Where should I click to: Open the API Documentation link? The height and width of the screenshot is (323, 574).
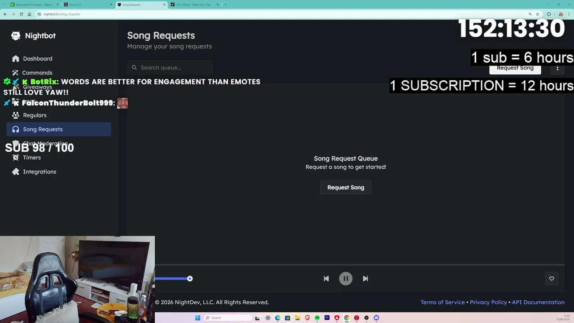tap(538, 302)
